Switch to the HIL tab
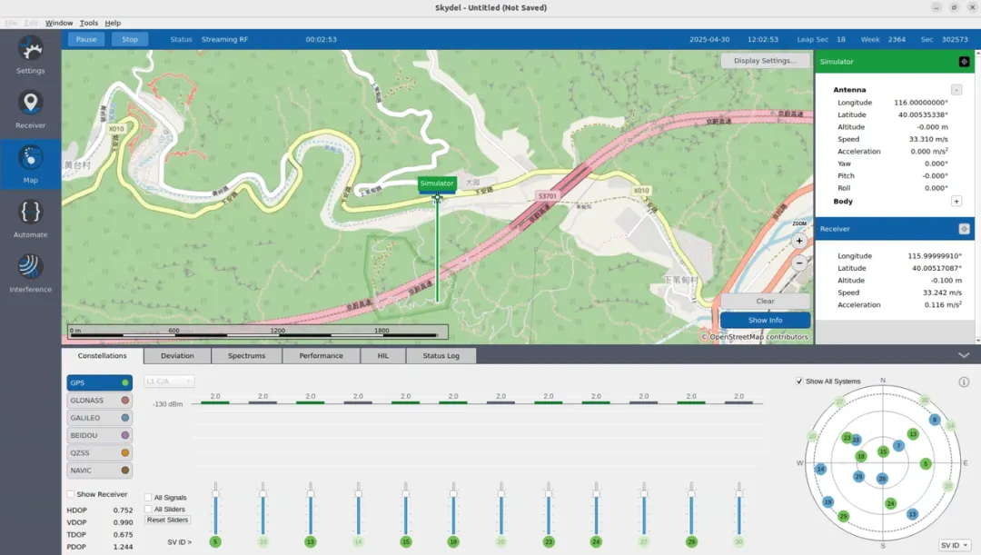981x555 pixels. point(383,355)
